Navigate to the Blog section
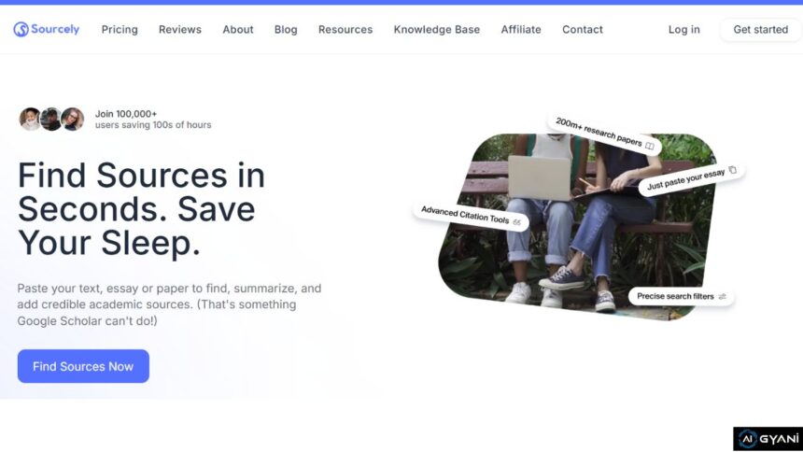Image resolution: width=803 pixels, height=452 pixels. click(x=286, y=30)
